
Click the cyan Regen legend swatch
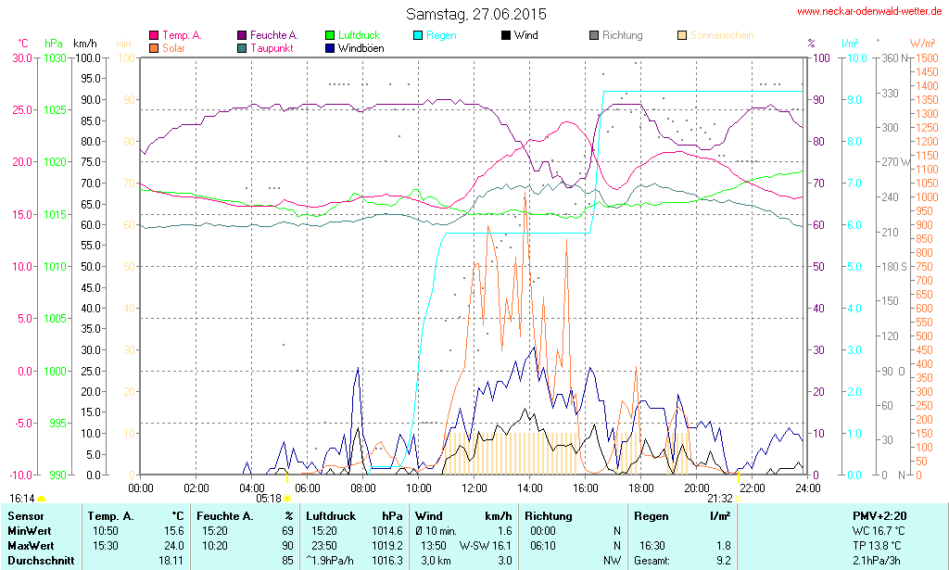[x=418, y=36]
